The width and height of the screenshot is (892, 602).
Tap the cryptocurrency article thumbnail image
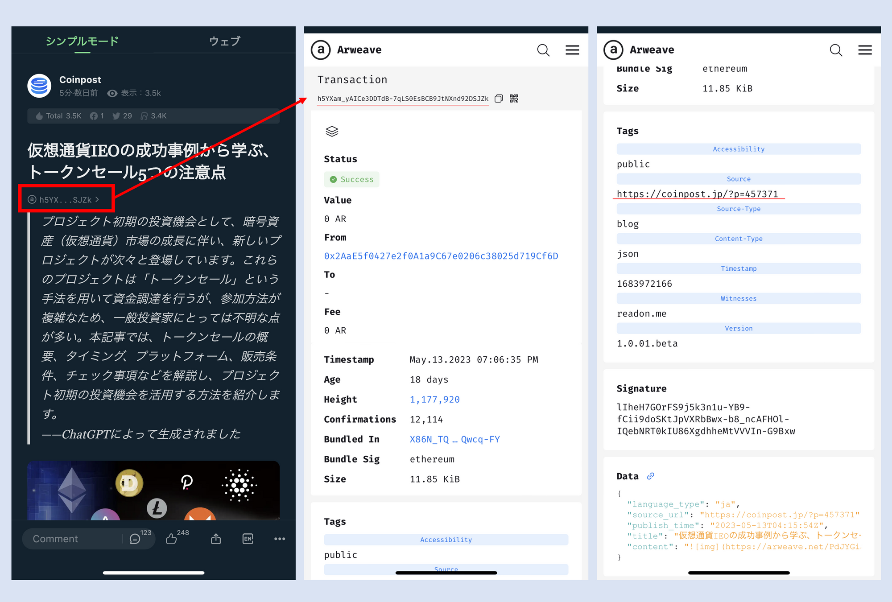pos(153,491)
